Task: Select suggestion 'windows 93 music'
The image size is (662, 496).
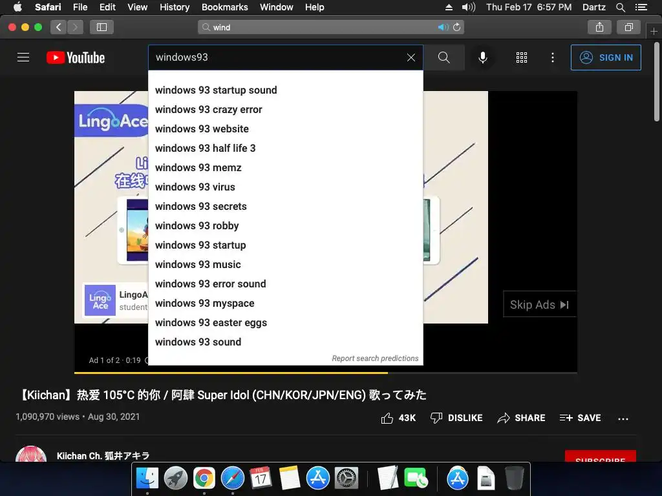Action: 285,265
